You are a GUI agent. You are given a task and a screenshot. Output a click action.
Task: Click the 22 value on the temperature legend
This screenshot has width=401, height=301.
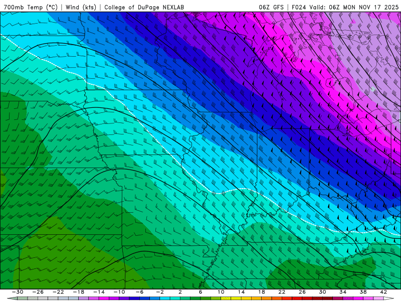pyautogui.click(x=282, y=292)
